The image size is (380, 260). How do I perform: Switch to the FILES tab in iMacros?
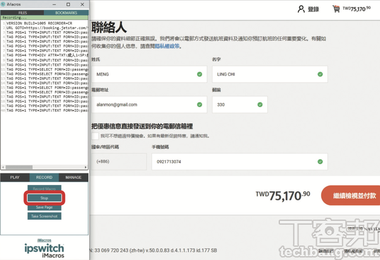22,13
